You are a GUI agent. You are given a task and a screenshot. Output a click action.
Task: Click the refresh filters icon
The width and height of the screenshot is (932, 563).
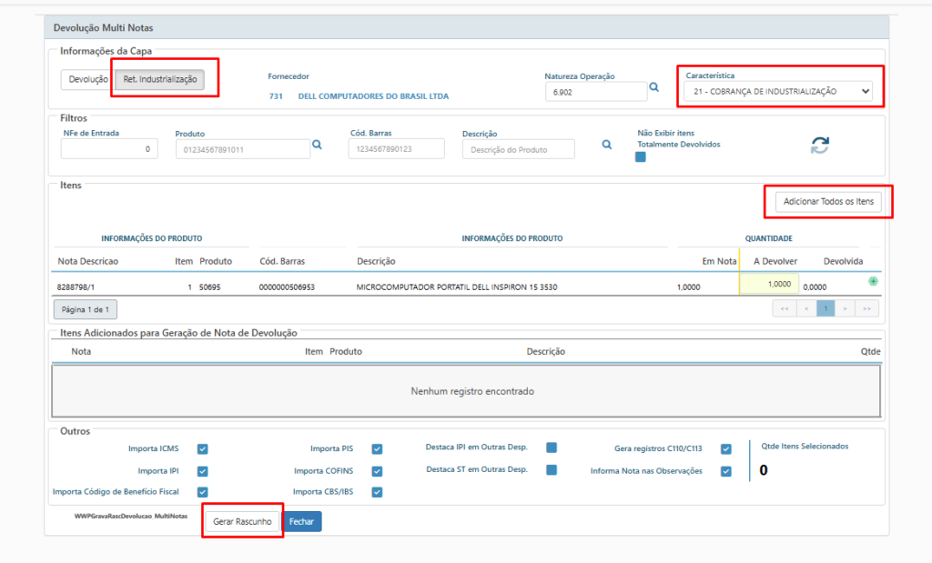tap(820, 146)
